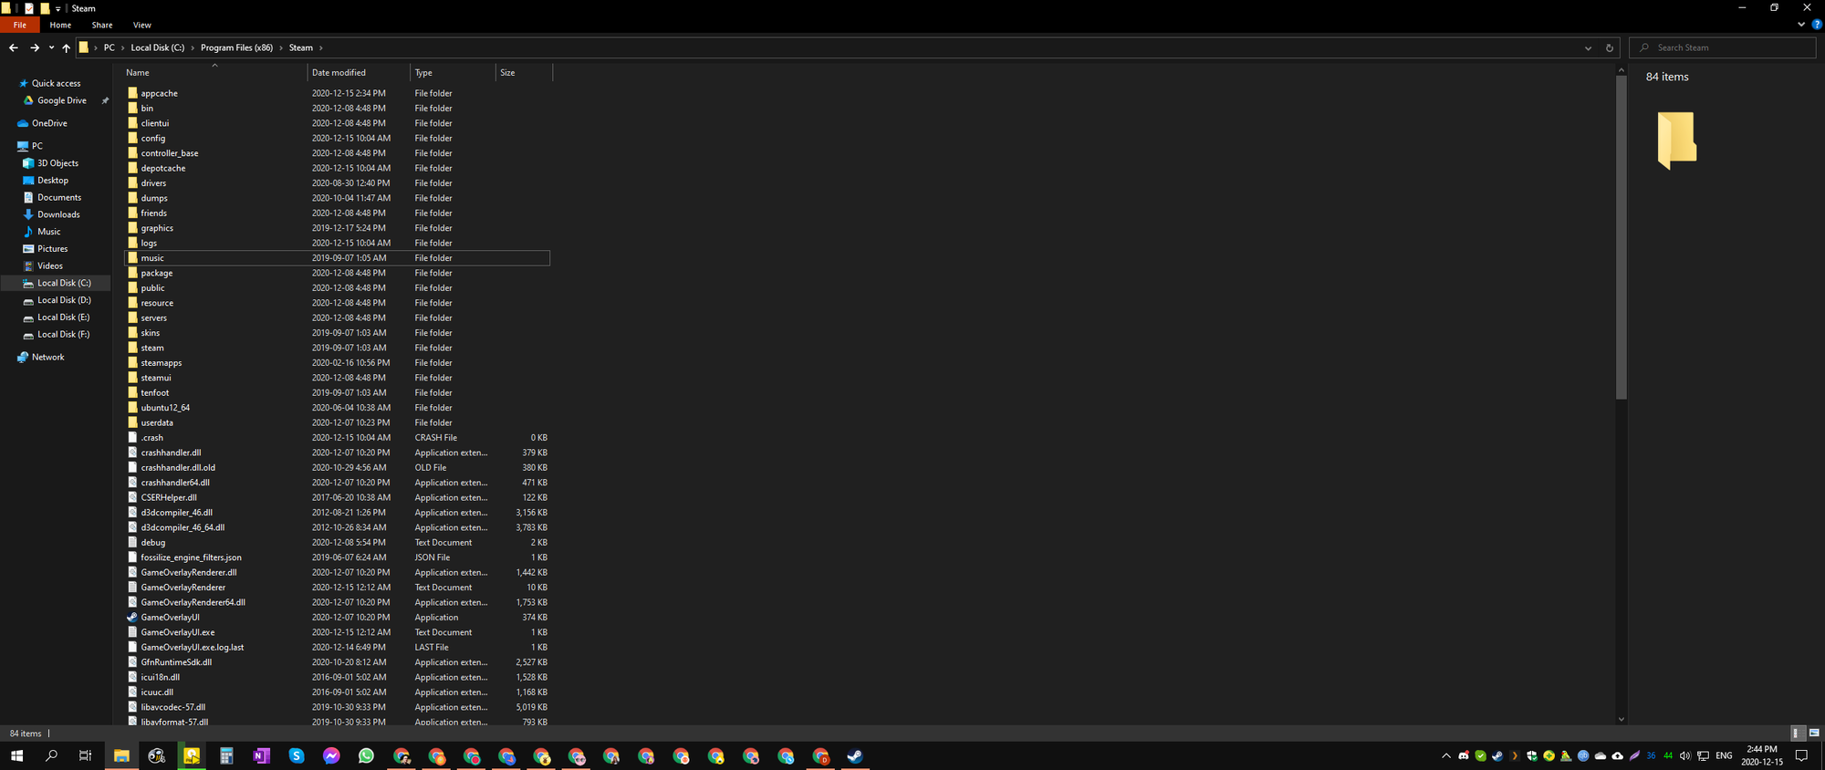Open Explorer help question mark
Image resolution: width=1825 pixels, height=770 pixels.
1816,25
